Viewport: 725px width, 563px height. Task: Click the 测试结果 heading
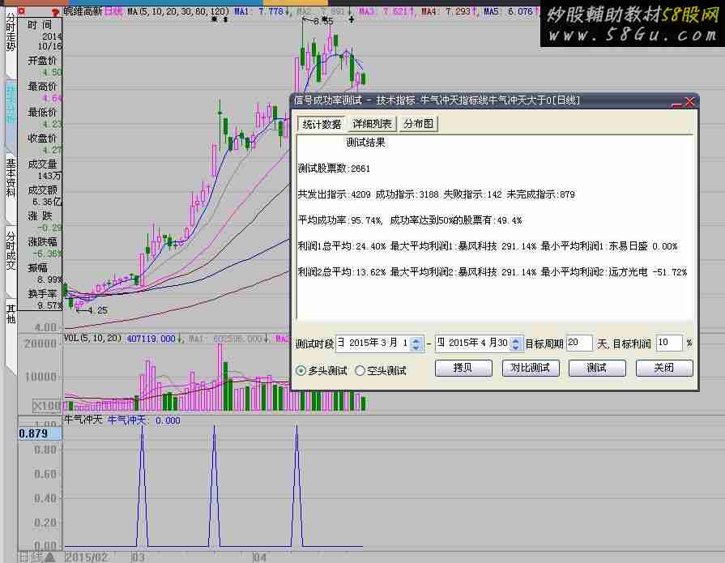365,143
